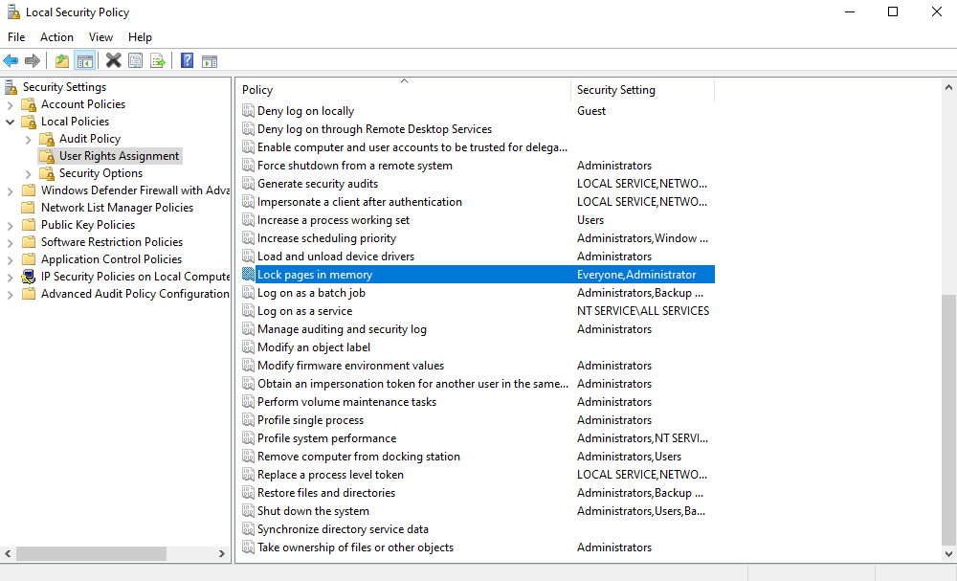This screenshot has height=581, width=957.
Task: Open the Action menu
Action: 56,37
